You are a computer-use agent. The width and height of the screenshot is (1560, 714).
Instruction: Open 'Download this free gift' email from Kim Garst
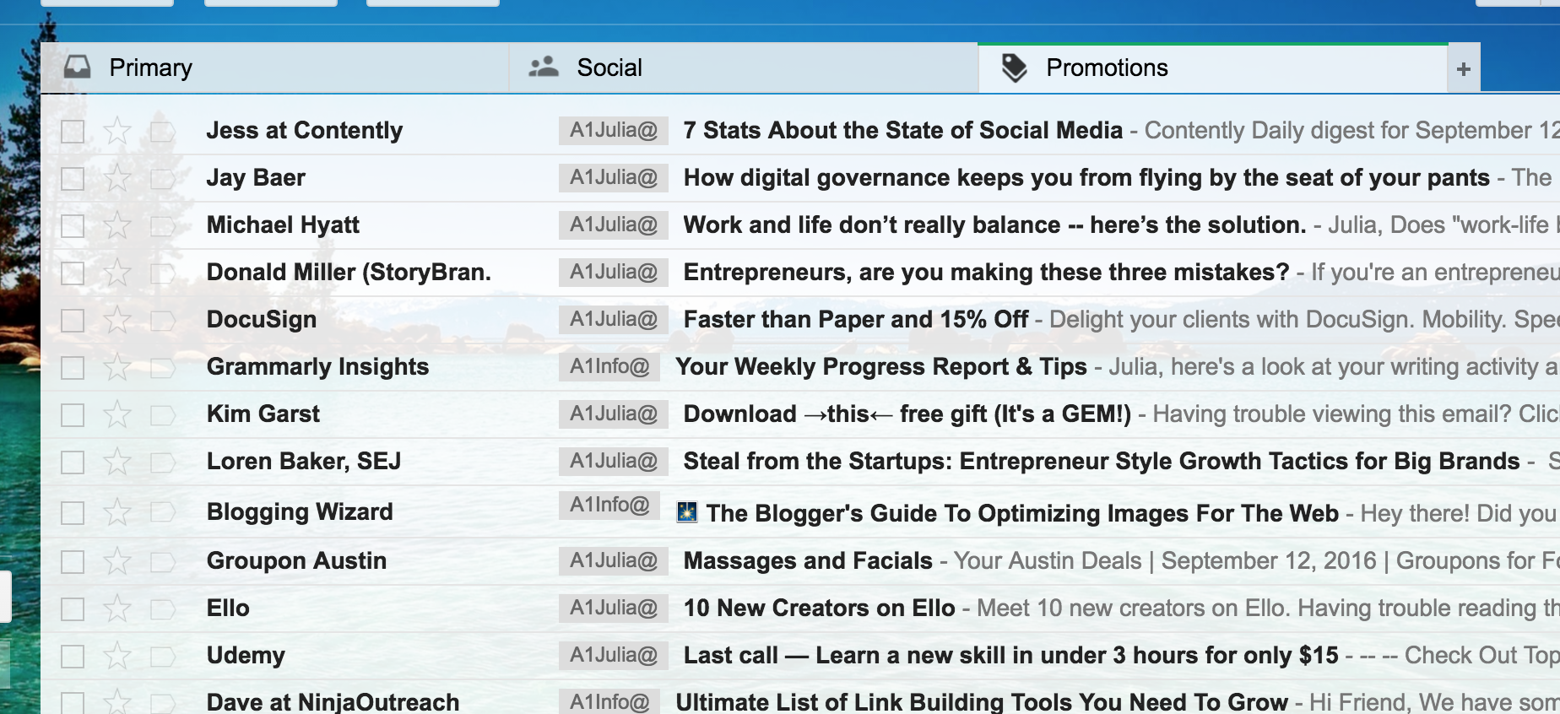coord(907,414)
